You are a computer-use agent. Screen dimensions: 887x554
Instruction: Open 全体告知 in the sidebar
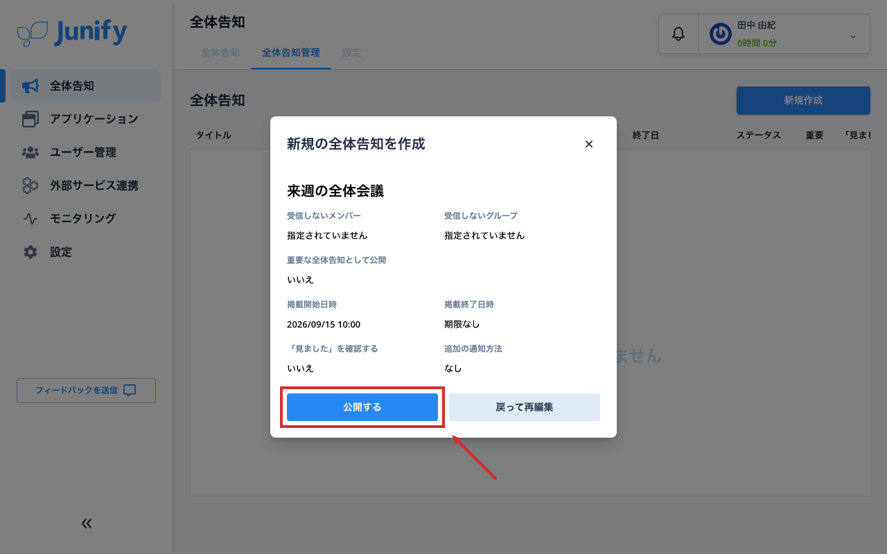click(86, 86)
